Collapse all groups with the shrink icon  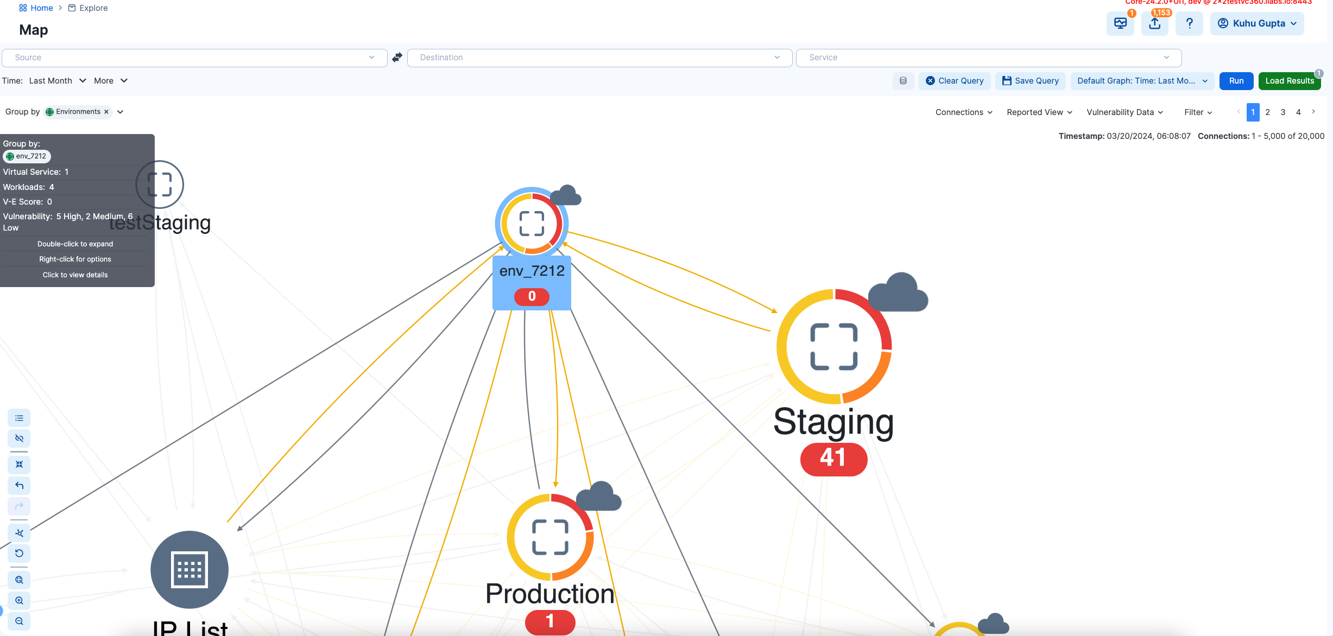[x=19, y=465]
